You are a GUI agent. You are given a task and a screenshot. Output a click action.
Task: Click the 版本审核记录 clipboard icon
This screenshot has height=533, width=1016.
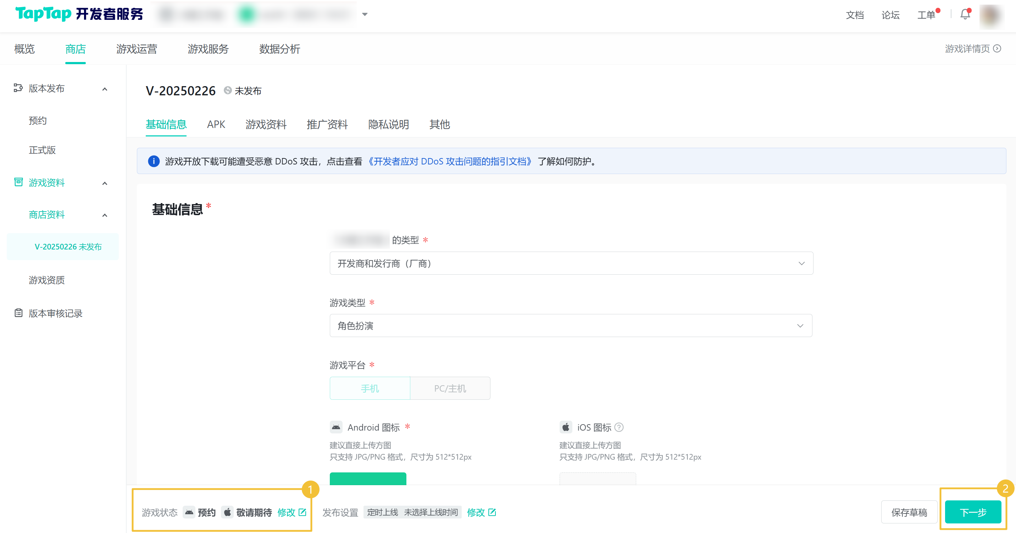[x=18, y=313]
